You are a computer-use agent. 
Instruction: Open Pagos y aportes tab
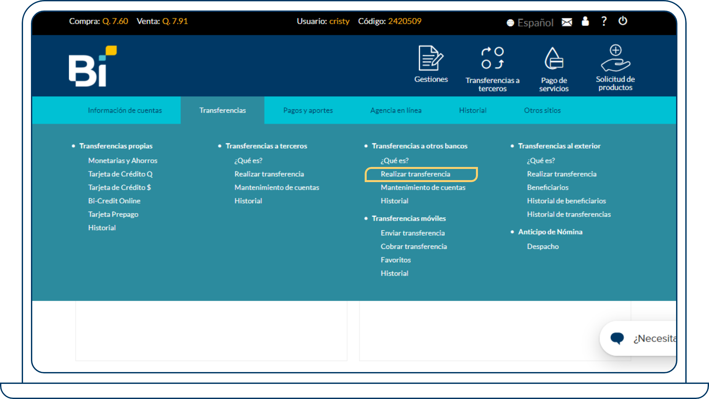(x=308, y=110)
